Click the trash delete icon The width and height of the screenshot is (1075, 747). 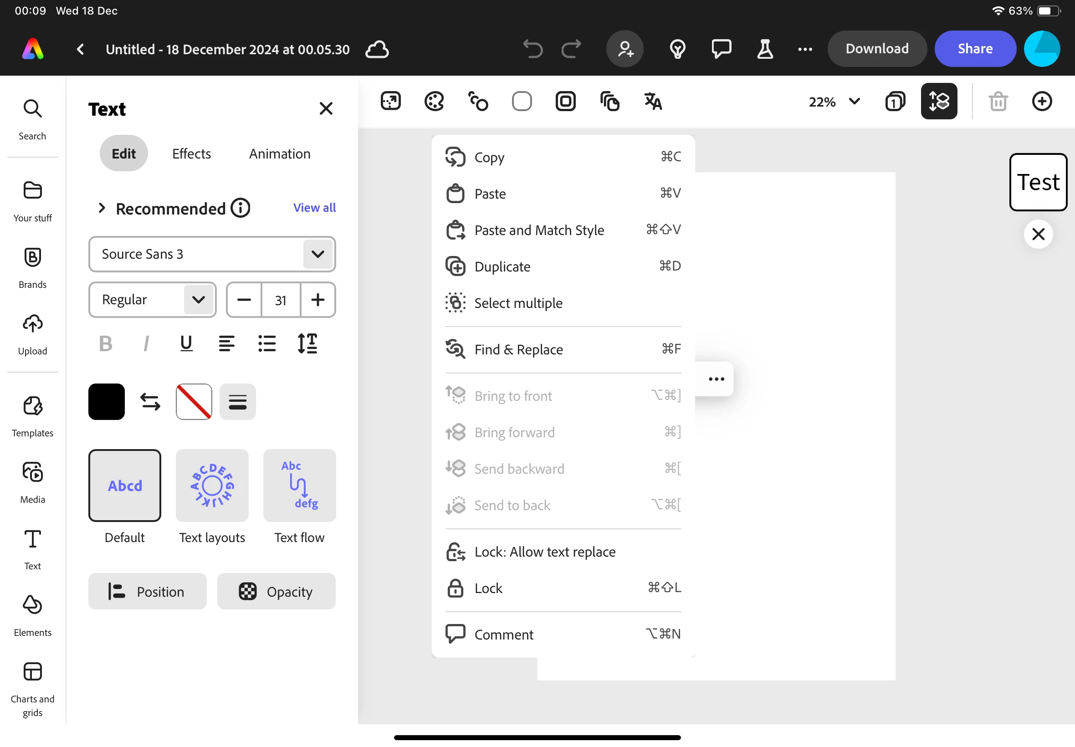[998, 101]
